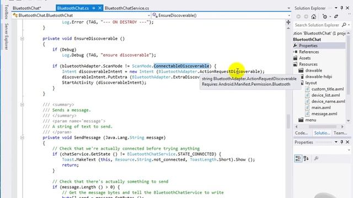Screen dimensions: 353x198
Task: Click the Assets folder icon
Action: pos(296,58)
